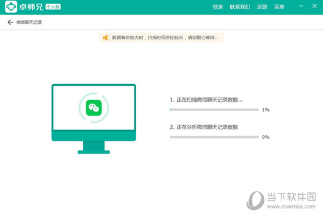
Task: Click the orange speaker notice icon
Action: click(x=106, y=38)
